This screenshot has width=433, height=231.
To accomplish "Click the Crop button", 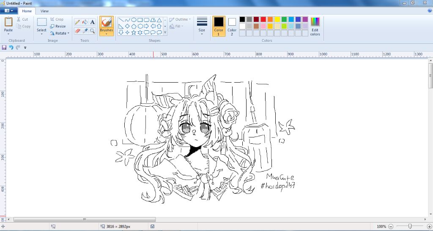I will (x=57, y=19).
